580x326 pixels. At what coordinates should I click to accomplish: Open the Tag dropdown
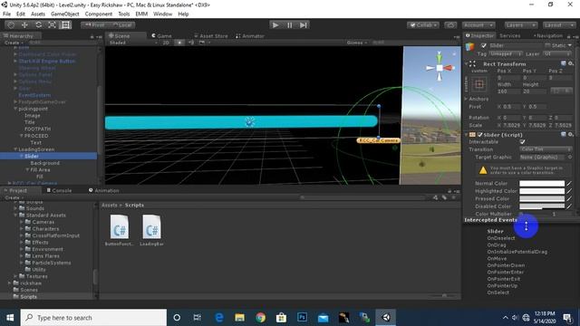coord(506,54)
